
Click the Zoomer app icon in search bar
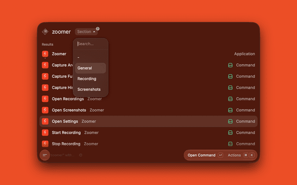pos(45,31)
